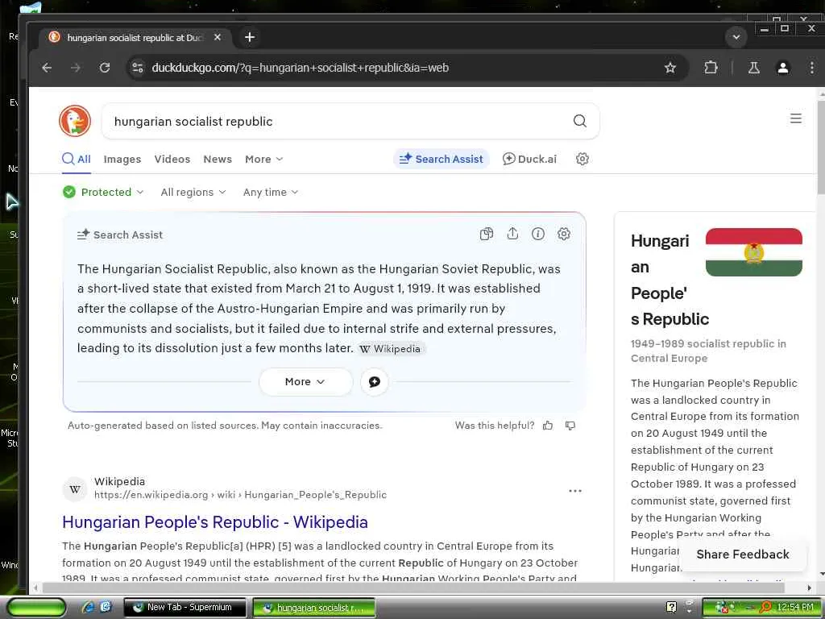Screen dimensions: 825x619
Task: Open the hamburger menu on DuckDuckGo page
Action: [795, 118]
